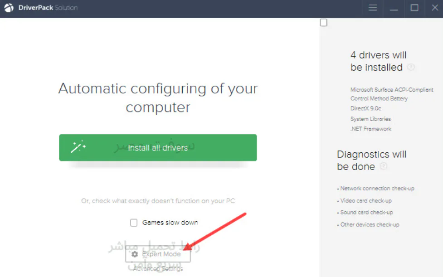
Task: Show the help icon next to Diagnostics will be done
Action: (384, 166)
